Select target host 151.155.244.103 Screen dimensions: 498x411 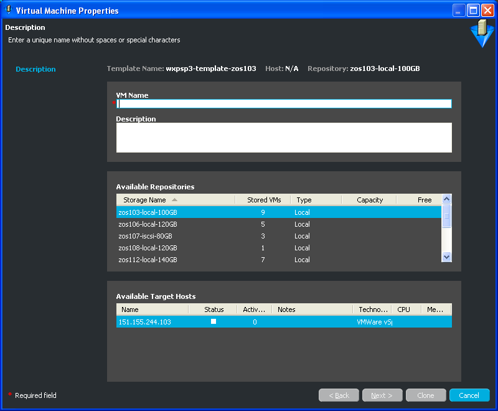(x=284, y=322)
